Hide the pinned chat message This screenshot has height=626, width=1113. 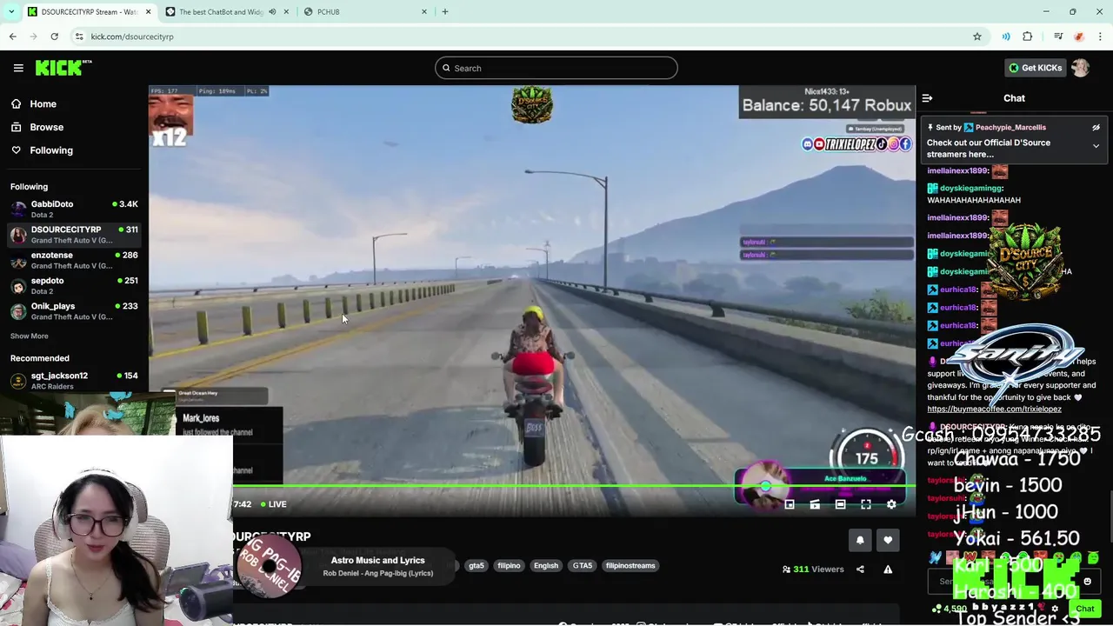(1096, 128)
